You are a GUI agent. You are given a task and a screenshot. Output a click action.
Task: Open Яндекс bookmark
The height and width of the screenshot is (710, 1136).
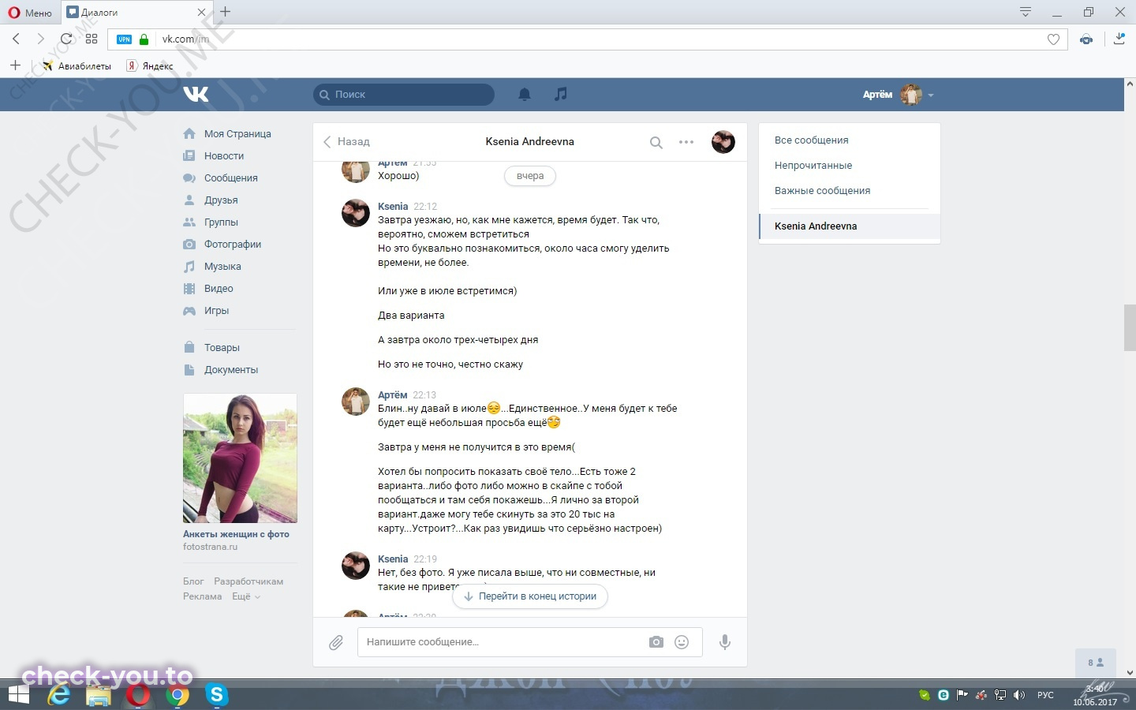pos(150,66)
